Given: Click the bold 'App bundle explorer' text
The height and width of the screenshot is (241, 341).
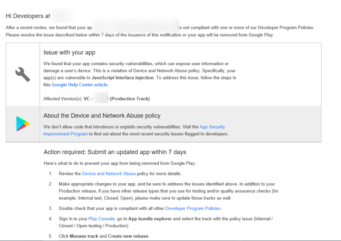Looking at the screenshot, I should (150, 219).
